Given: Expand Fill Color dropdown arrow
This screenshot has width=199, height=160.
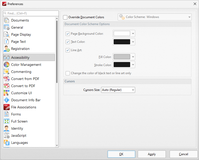Looking at the screenshot, I should tap(133, 57).
